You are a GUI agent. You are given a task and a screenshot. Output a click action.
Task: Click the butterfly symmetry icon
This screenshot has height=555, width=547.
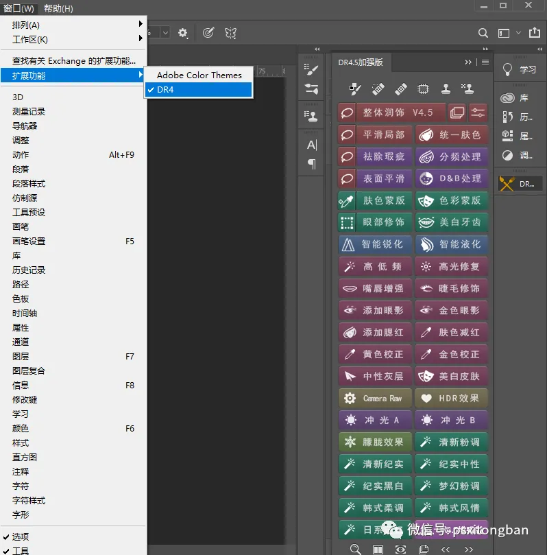coord(230,33)
